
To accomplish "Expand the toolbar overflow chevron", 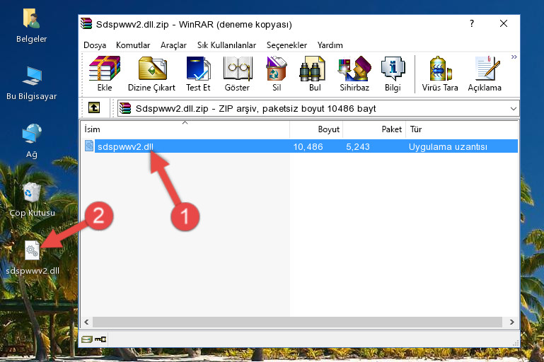I will click(x=514, y=57).
